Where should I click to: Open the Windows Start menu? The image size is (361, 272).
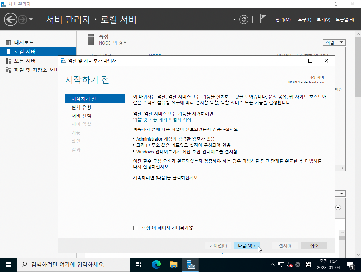tap(8, 265)
